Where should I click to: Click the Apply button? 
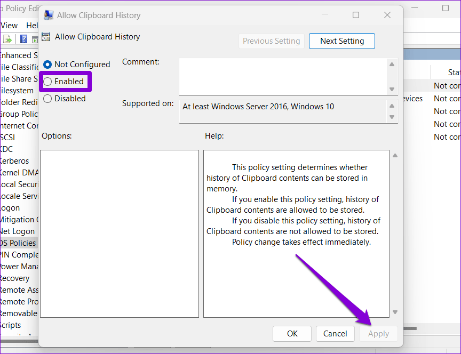tap(378, 334)
